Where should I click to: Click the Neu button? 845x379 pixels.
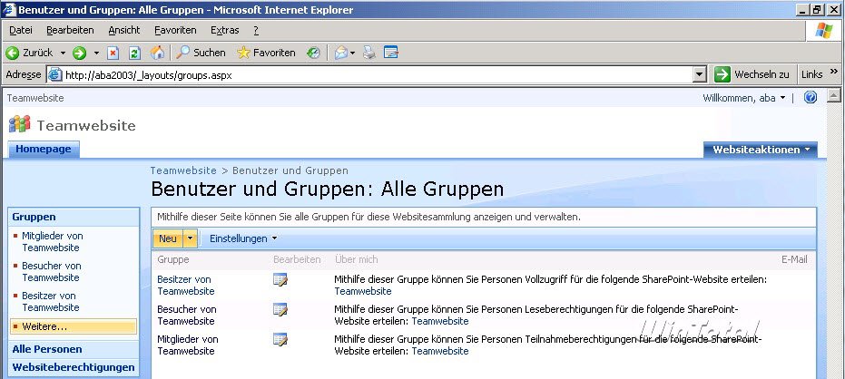(x=168, y=238)
